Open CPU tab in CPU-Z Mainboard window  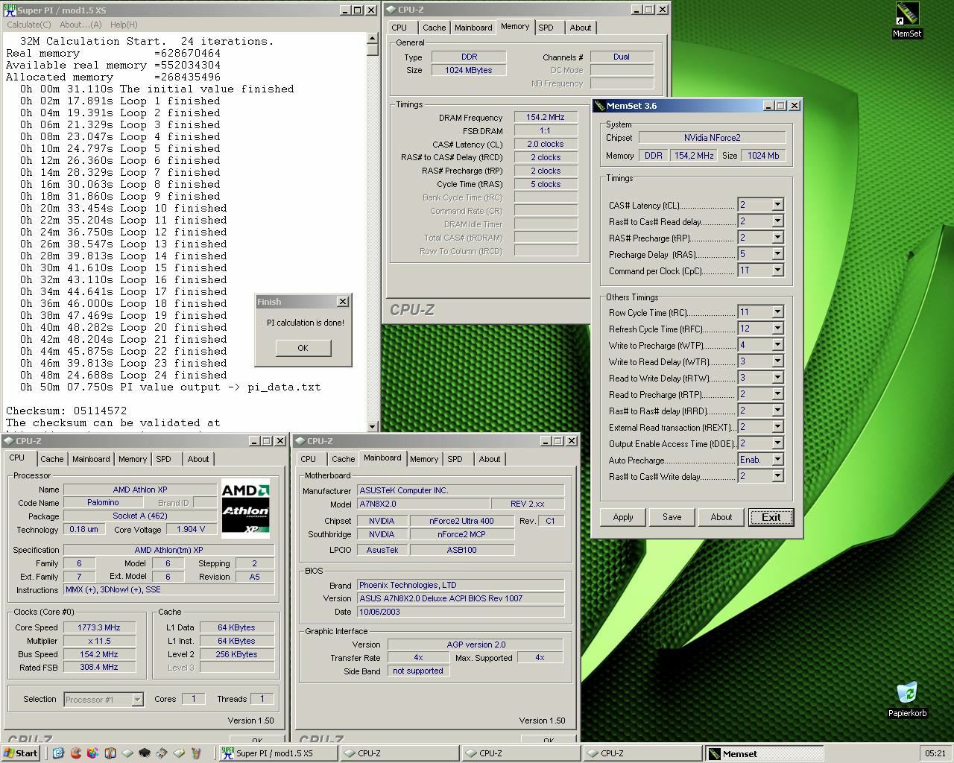(309, 459)
